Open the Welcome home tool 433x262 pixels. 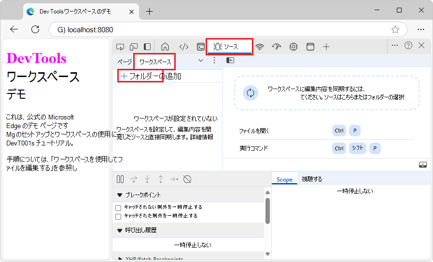(165, 47)
